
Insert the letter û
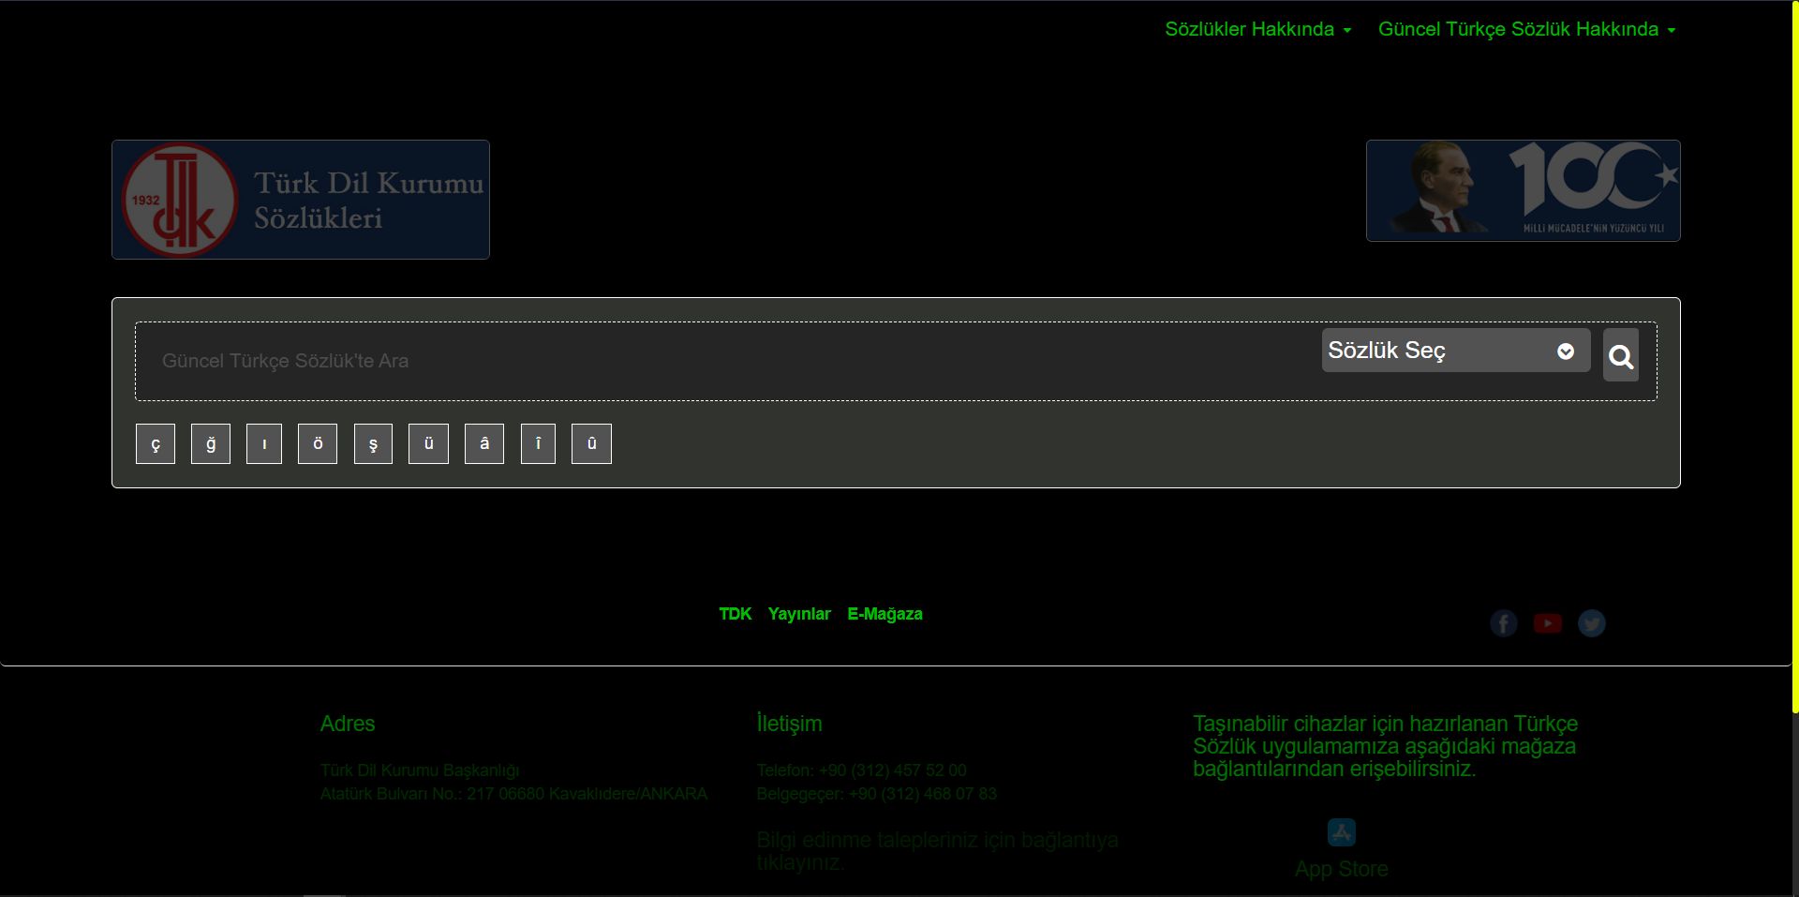point(591,443)
